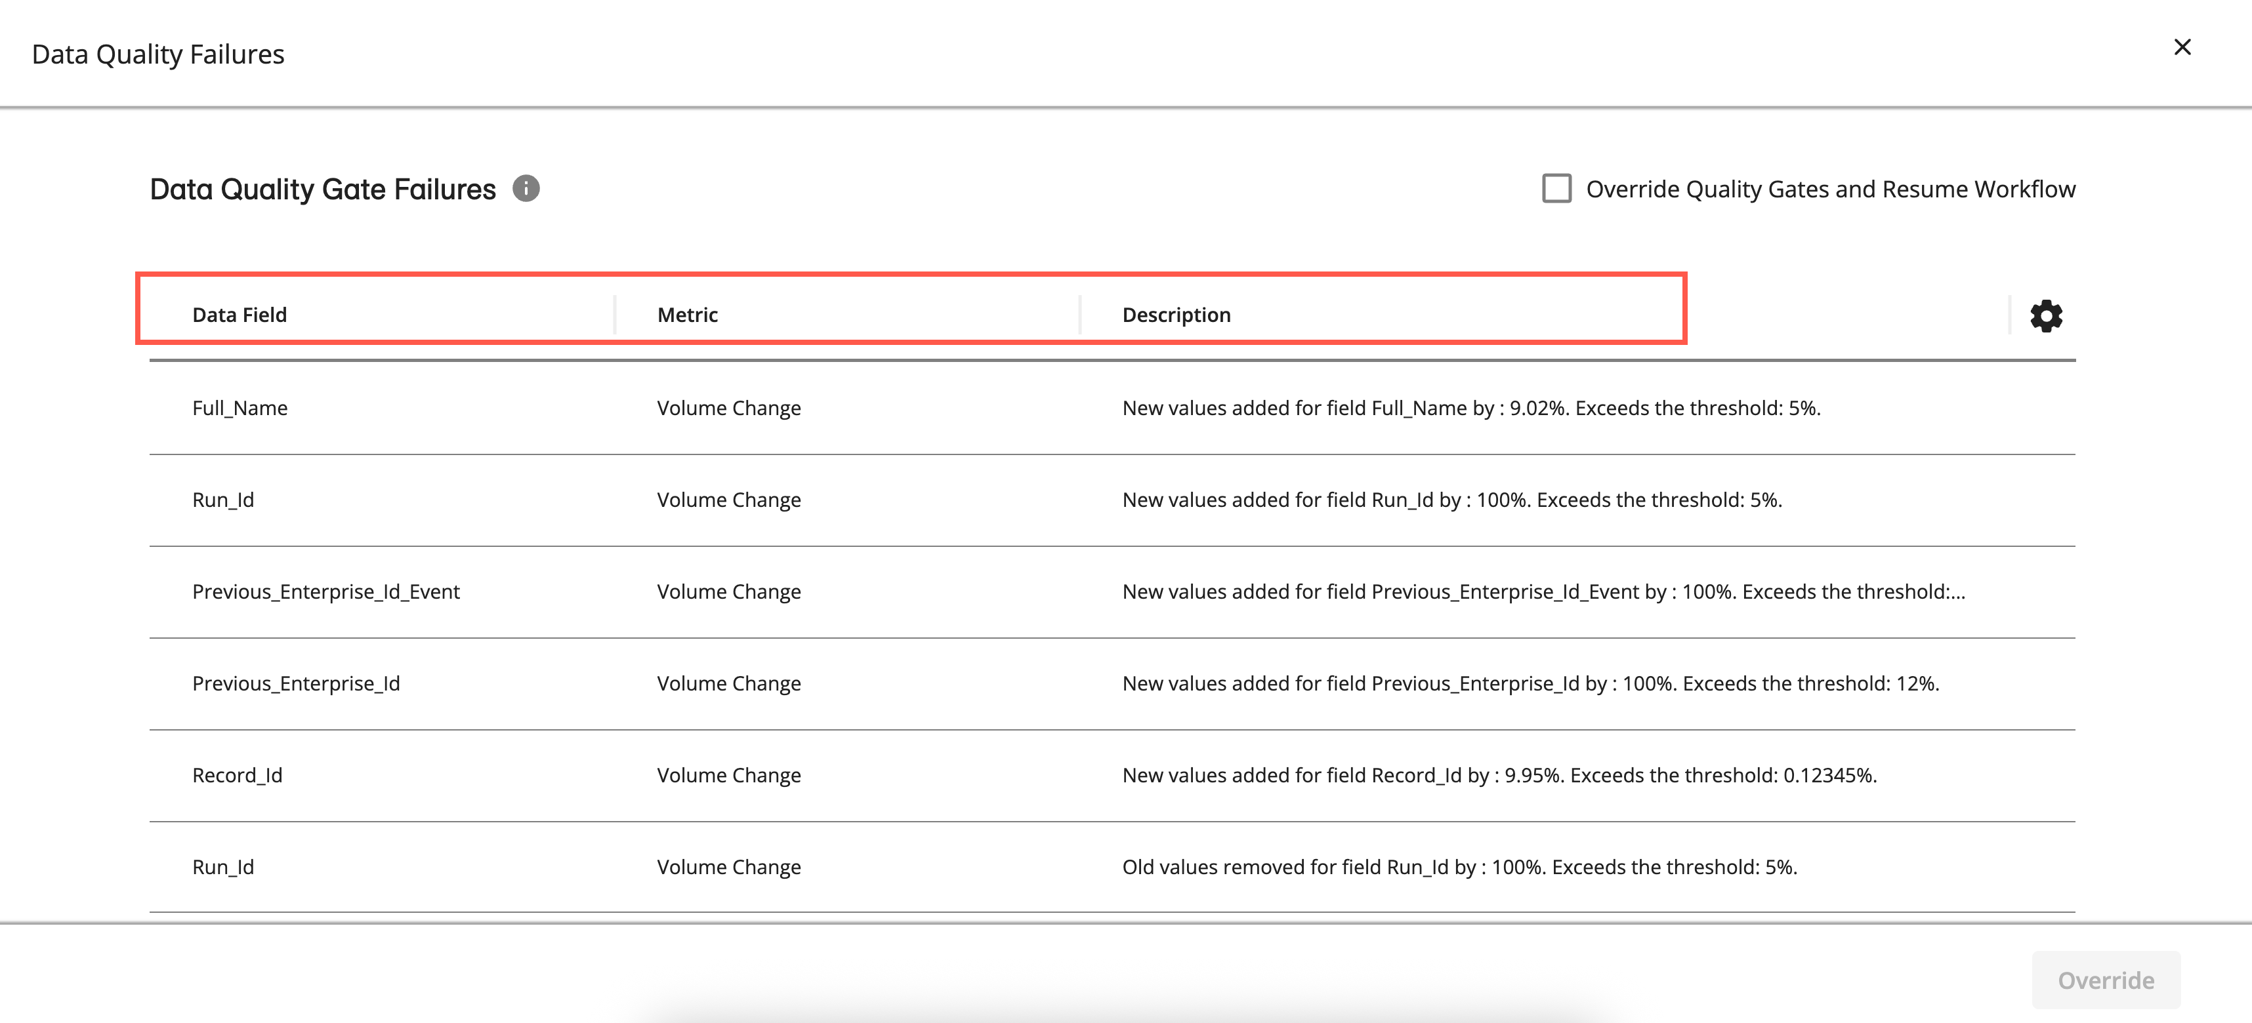Click Volume Change in the Previous_Enterprise_Id_Event row

tap(728, 592)
